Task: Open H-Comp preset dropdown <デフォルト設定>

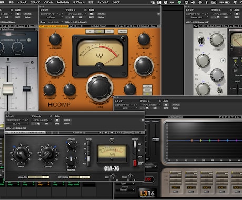Action: [76, 14]
